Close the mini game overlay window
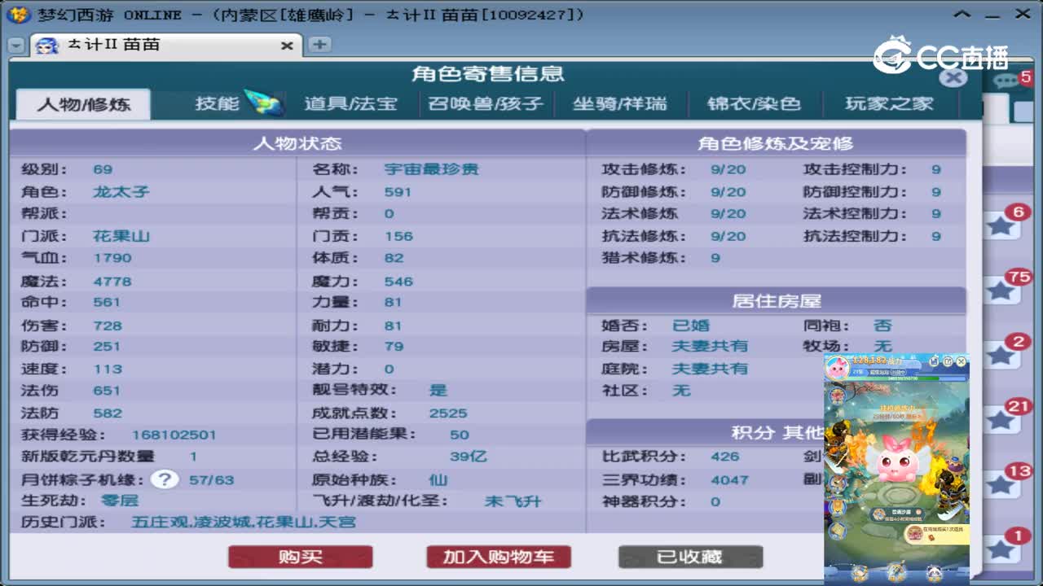 962,361
